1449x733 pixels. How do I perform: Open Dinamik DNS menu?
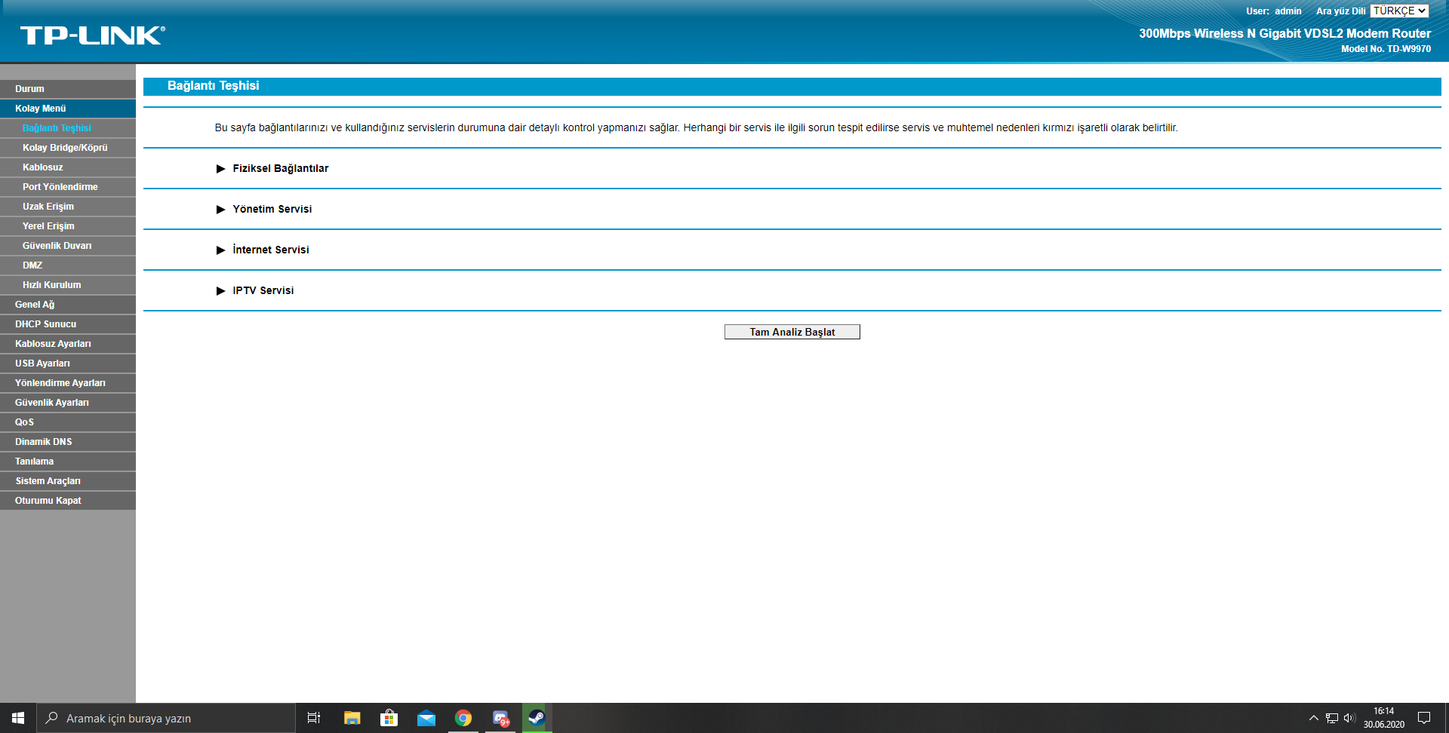(68, 442)
